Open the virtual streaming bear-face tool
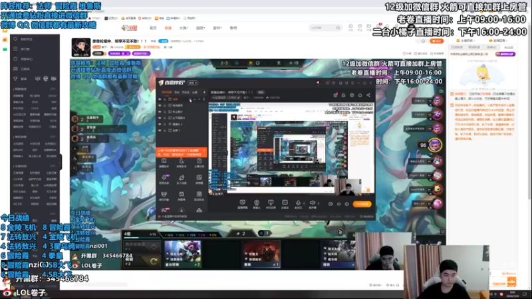This screenshot has height=299, width=532. coord(164,195)
